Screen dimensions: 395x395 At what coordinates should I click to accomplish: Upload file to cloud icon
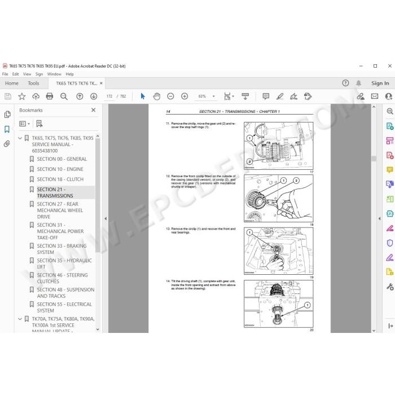coord(36,96)
